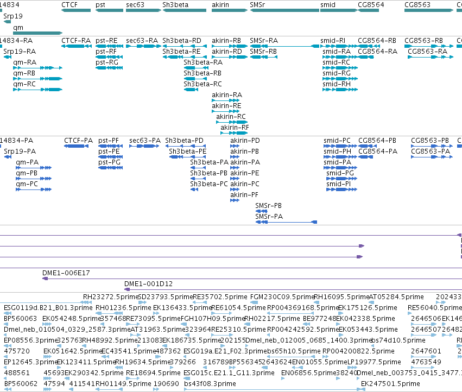Click the akirin-PD protein label
462x392 pixels.
pos(245,141)
